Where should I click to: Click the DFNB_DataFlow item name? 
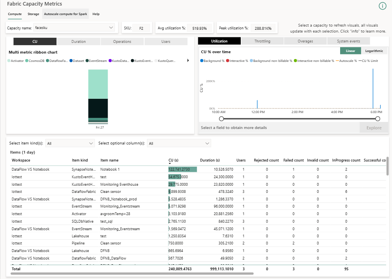[113, 258]
